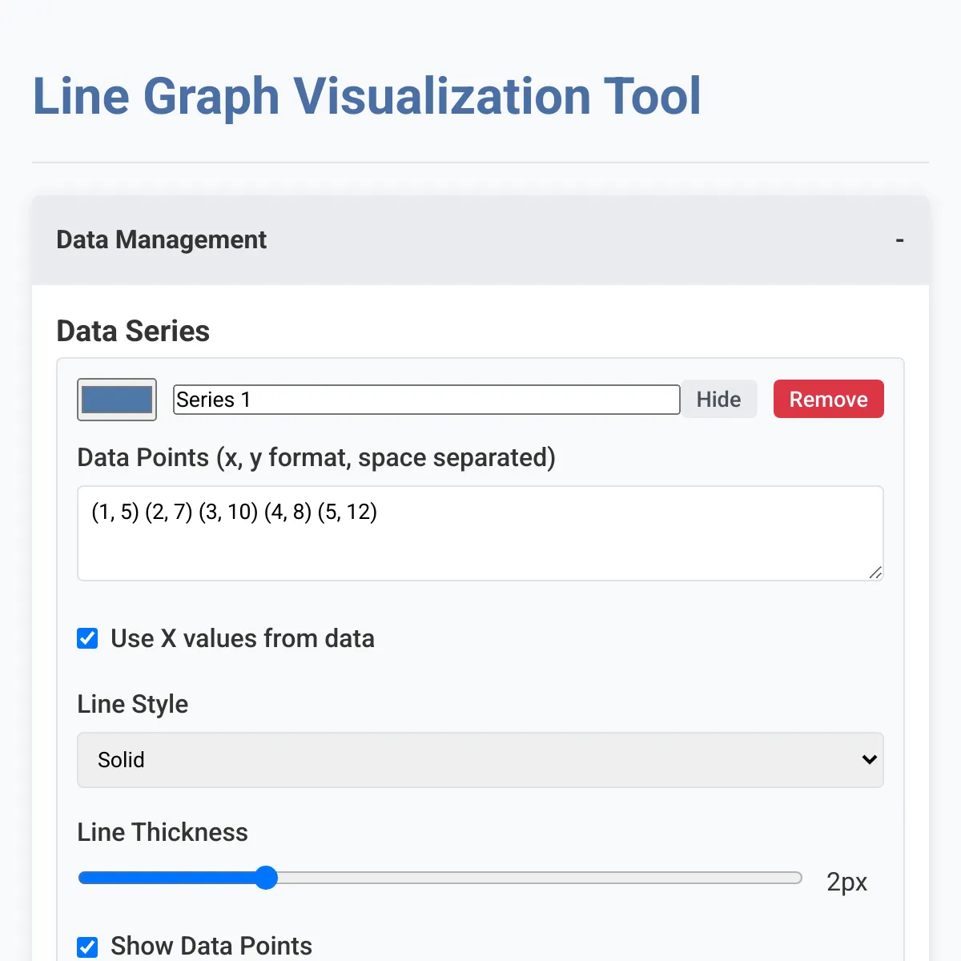Uncheck Use X values from data

(87, 638)
